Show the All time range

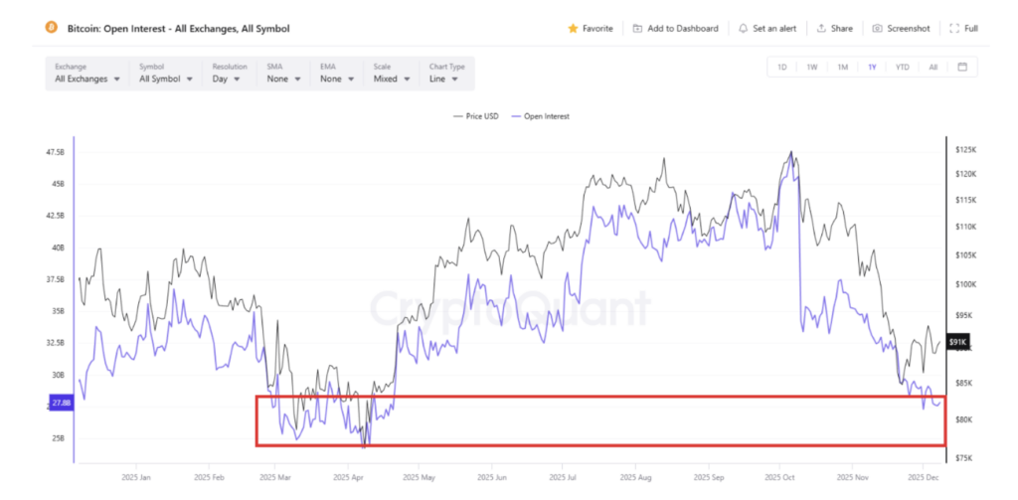pyautogui.click(x=933, y=68)
